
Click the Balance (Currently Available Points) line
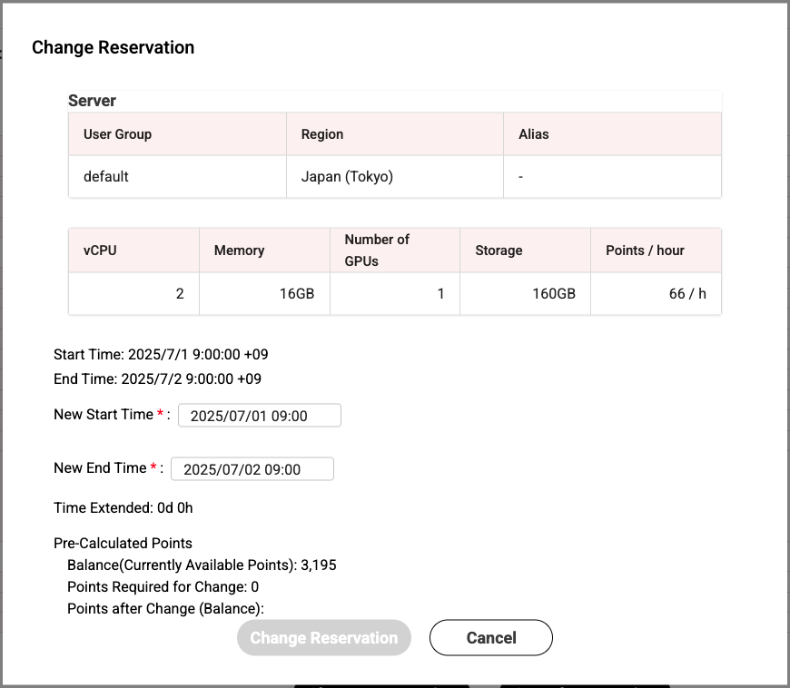coord(202,565)
